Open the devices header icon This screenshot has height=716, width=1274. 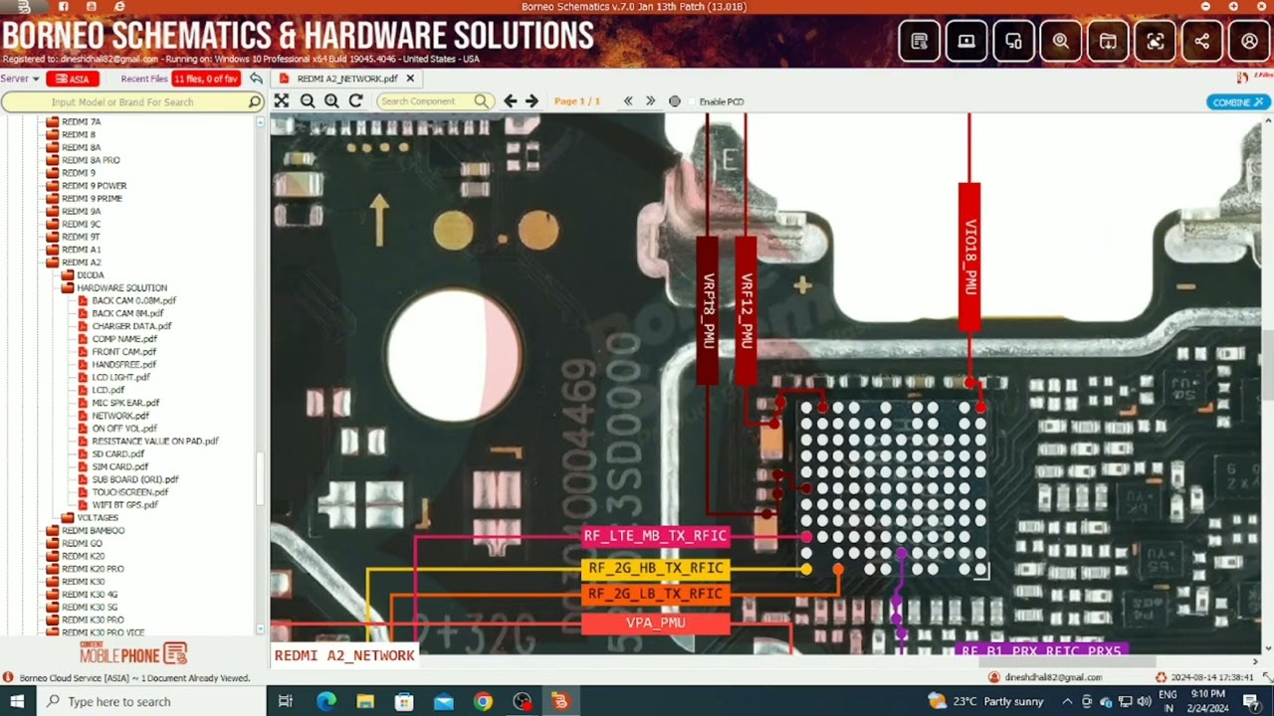(1013, 41)
